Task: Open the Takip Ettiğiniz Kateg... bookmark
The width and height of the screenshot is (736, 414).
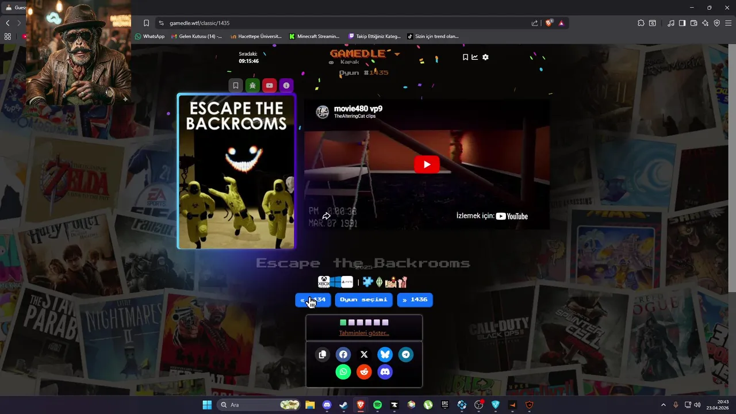Action: point(374,36)
